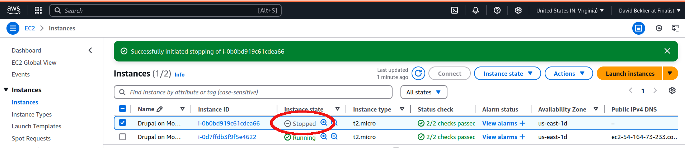Viewport: 685px width, 148px height.
Task: Toggle the hamburger navigation menu
Action: pos(13,28)
